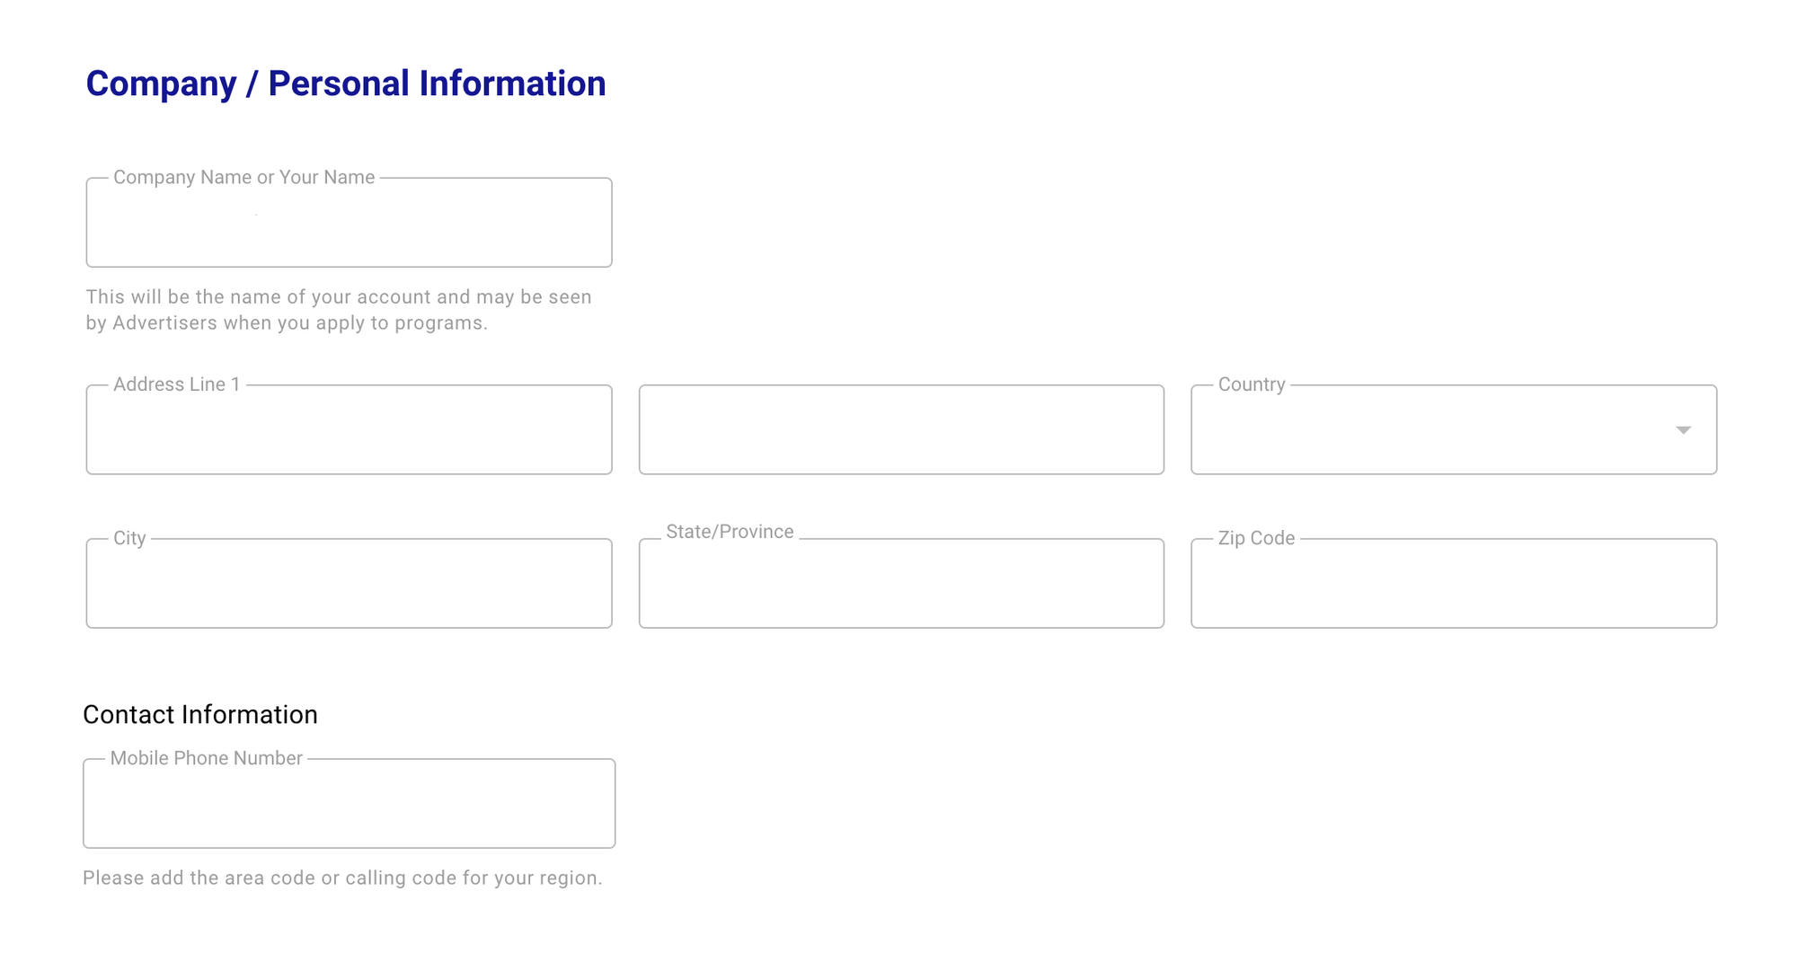The width and height of the screenshot is (1797, 979).
Task: Click the Country dropdown arrow
Action: [1682, 430]
